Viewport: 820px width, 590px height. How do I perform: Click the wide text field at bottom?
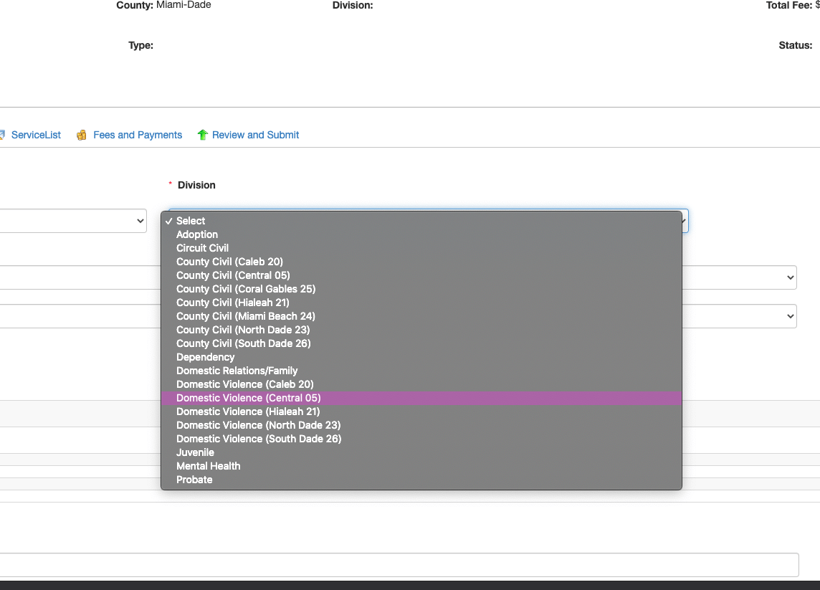(399, 565)
